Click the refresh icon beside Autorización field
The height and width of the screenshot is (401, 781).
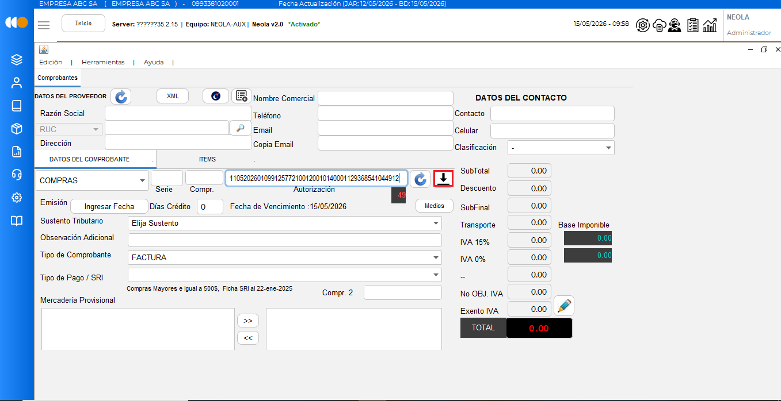420,179
